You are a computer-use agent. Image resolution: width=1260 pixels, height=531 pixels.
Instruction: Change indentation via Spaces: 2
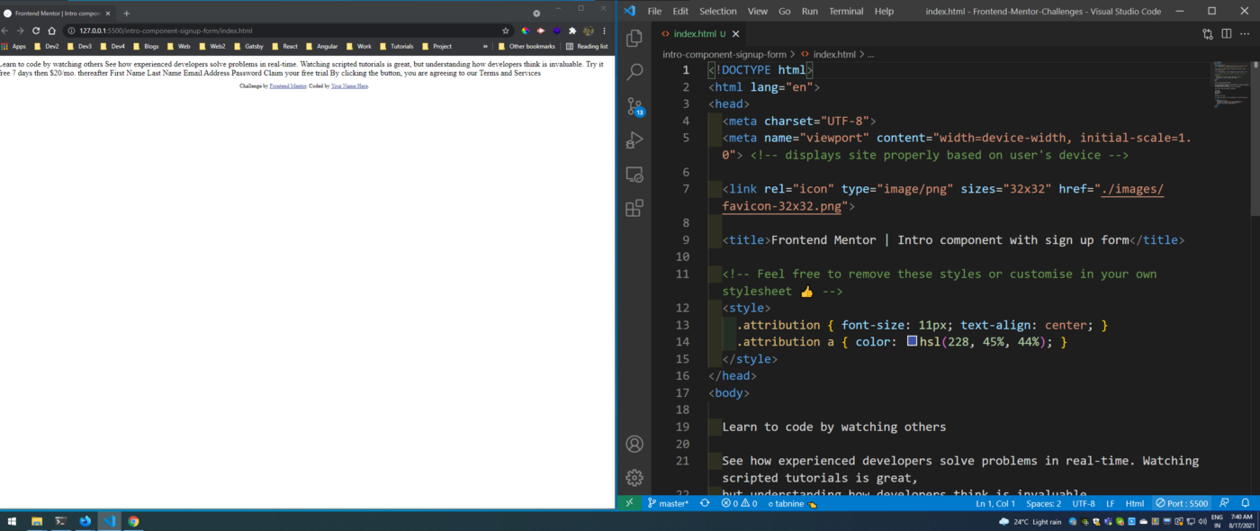pyautogui.click(x=1044, y=504)
